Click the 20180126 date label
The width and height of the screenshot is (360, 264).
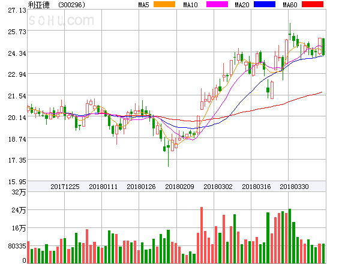141,187
